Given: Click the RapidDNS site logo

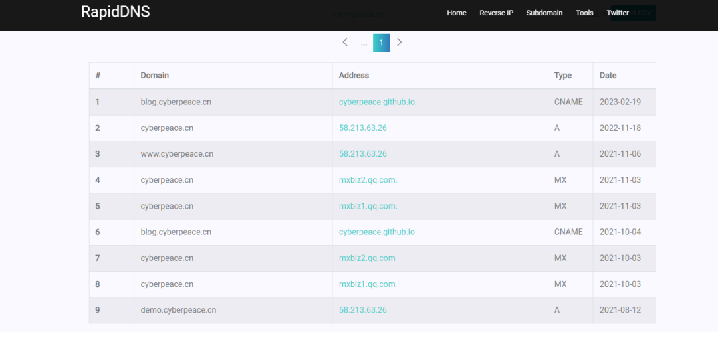Looking at the screenshot, I should 115,12.
